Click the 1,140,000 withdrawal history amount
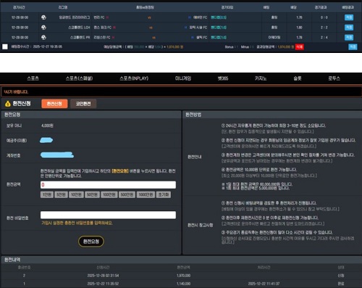Viewport: 362px width, 288px height. click(183, 284)
